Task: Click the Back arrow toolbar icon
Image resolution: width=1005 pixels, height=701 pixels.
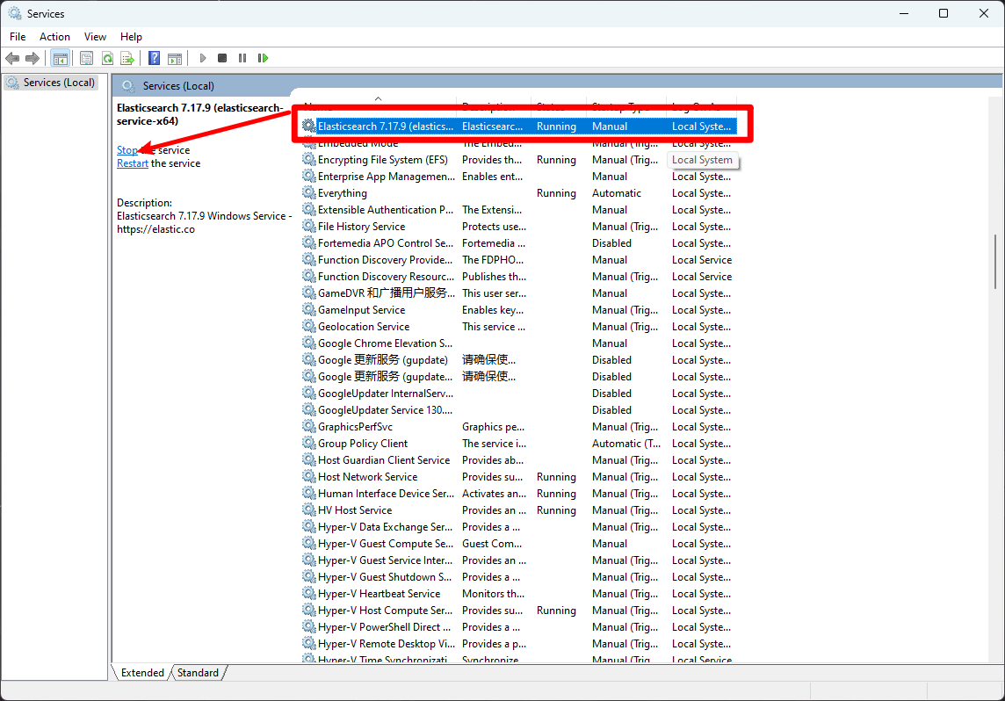Action: [12, 58]
